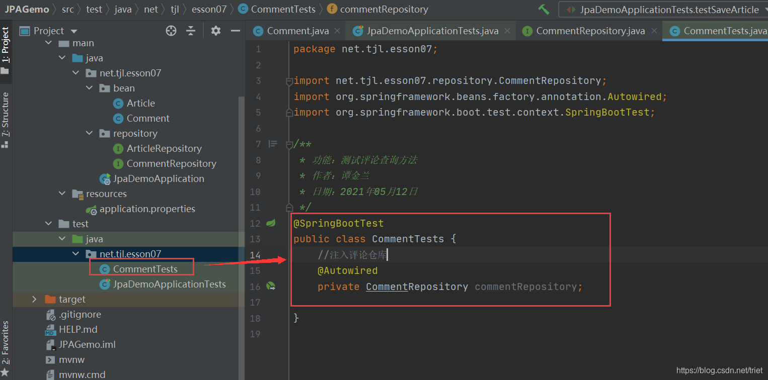Image resolution: width=768 pixels, height=380 pixels.
Task: Collapse the java folder under main
Action: point(62,58)
